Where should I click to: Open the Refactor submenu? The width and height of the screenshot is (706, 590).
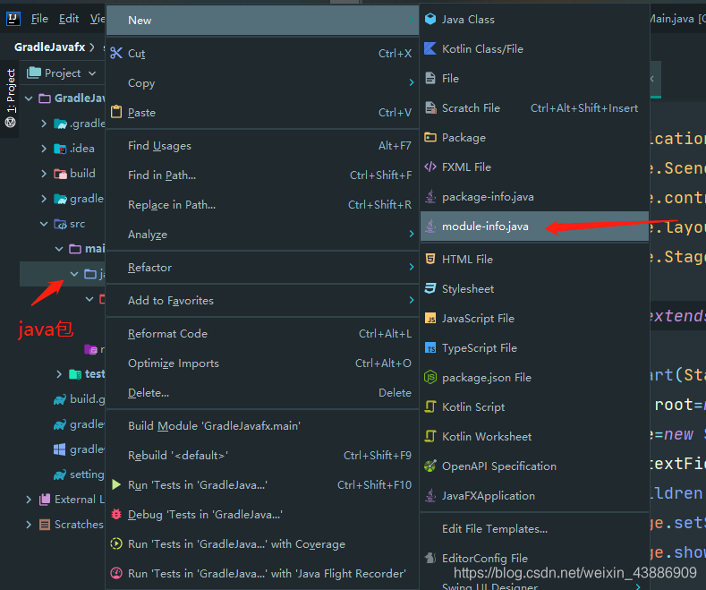[262, 267]
